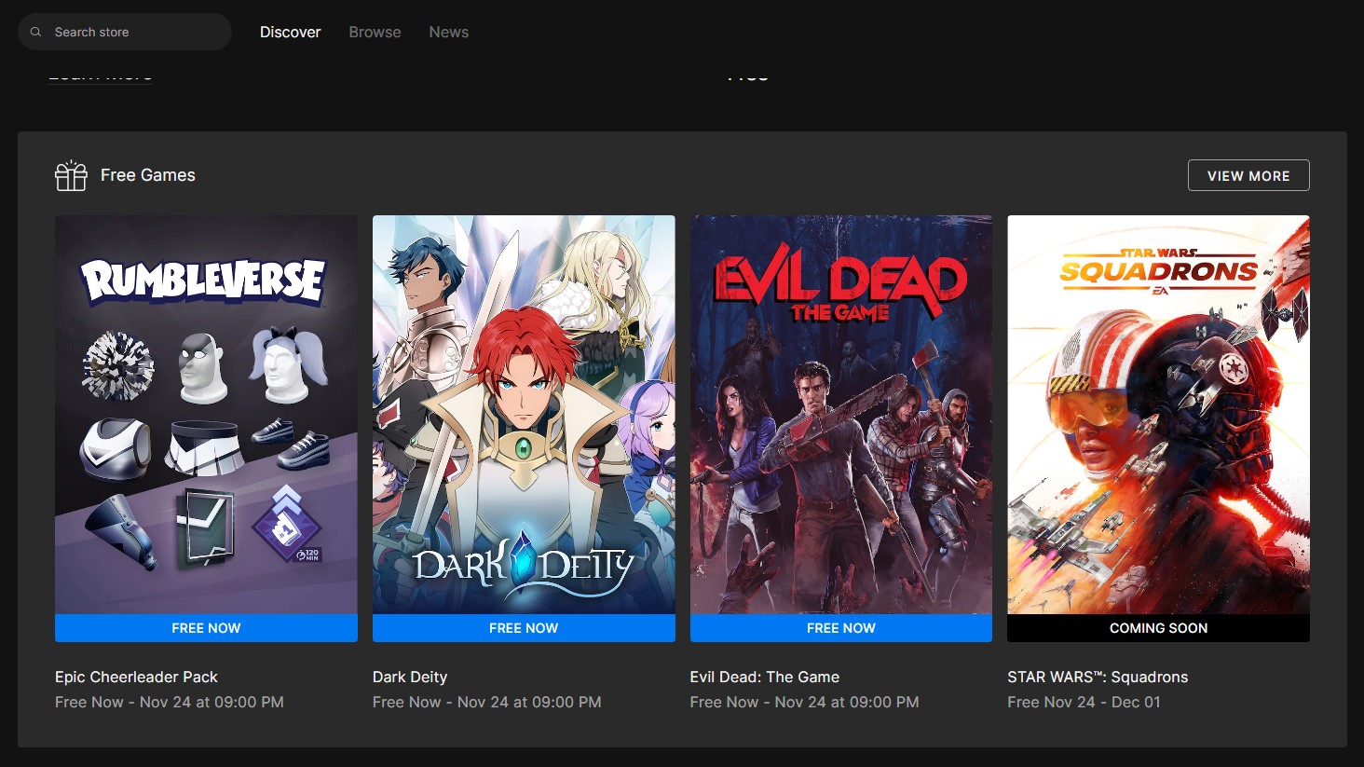Viewport: 1364px width, 767px height.
Task: Click COMING SOON under Squadrons cover
Action: pos(1158,628)
